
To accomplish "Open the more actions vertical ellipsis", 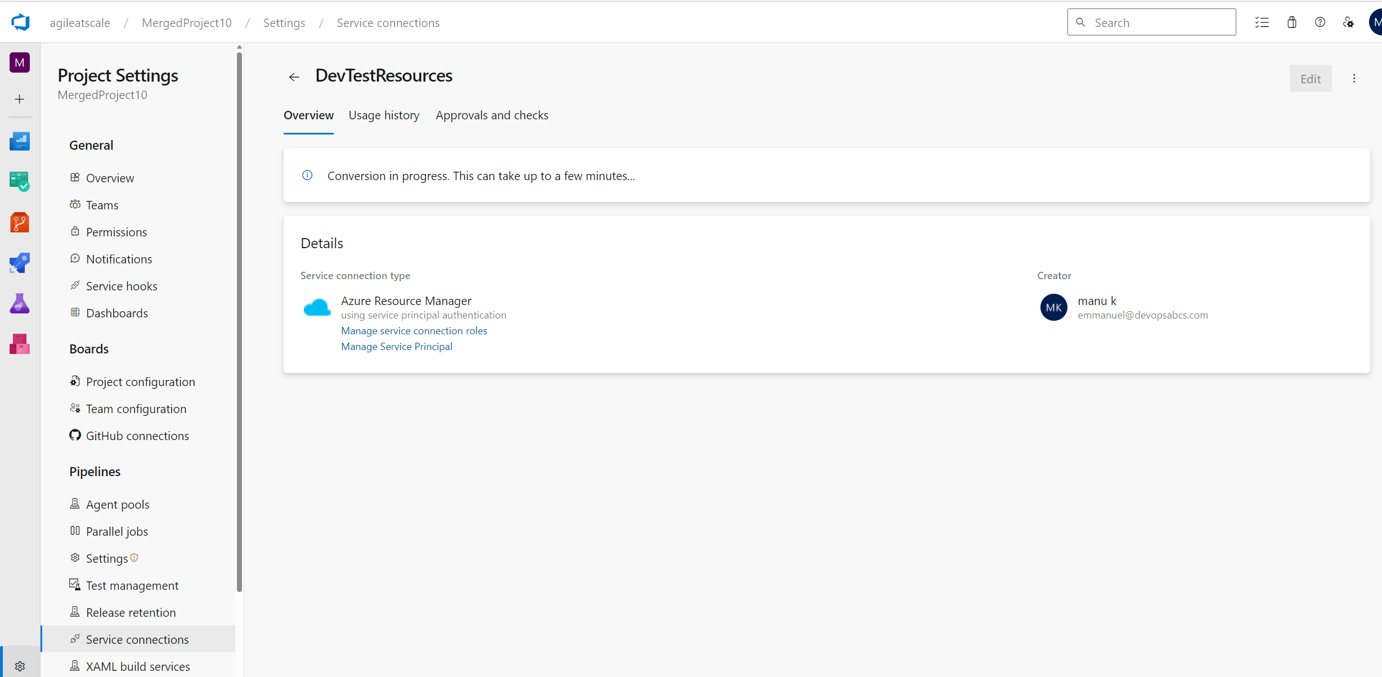I will pos(1354,79).
